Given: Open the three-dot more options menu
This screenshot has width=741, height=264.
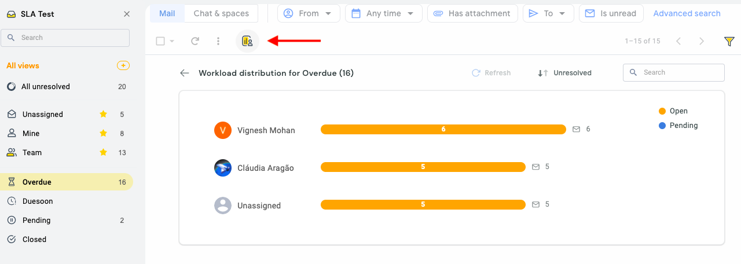Looking at the screenshot, I should pyautogui.click(x=218, y=41).
